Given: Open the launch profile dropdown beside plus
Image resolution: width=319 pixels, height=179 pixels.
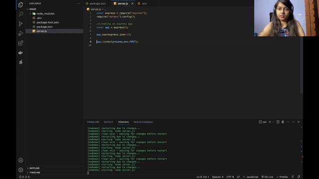Looking at the screenshot, I should [273, 122].
